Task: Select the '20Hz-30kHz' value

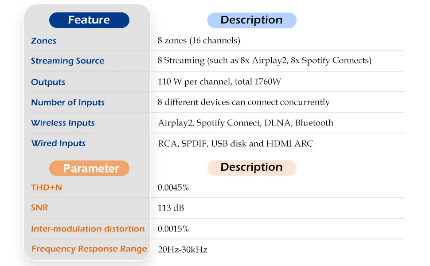Action: [183, 250]
